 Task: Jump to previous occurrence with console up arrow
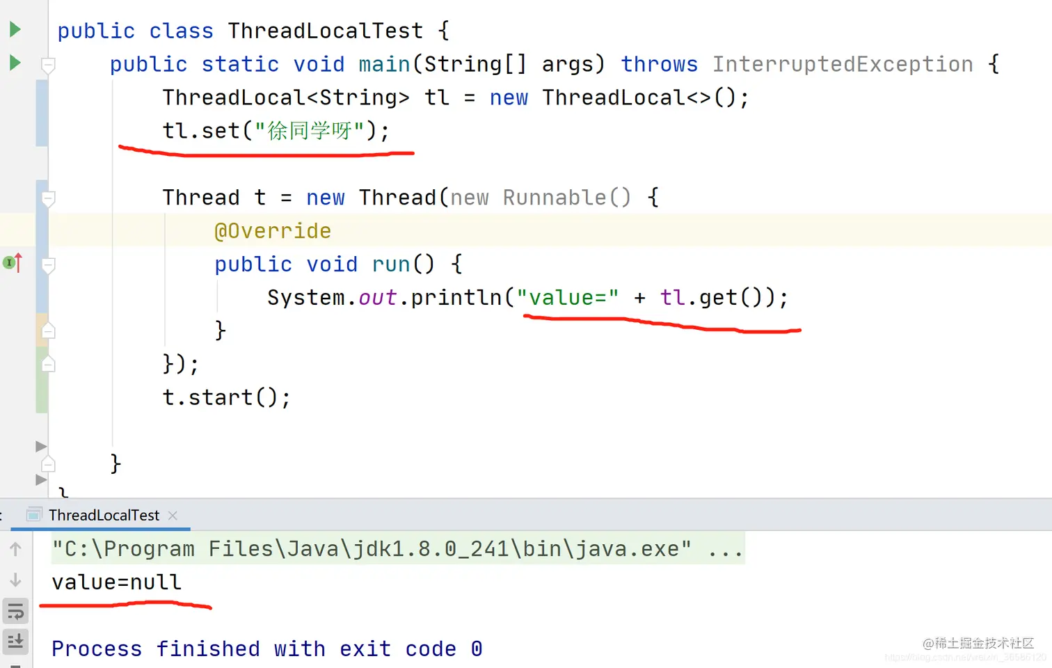click(16, 549)
